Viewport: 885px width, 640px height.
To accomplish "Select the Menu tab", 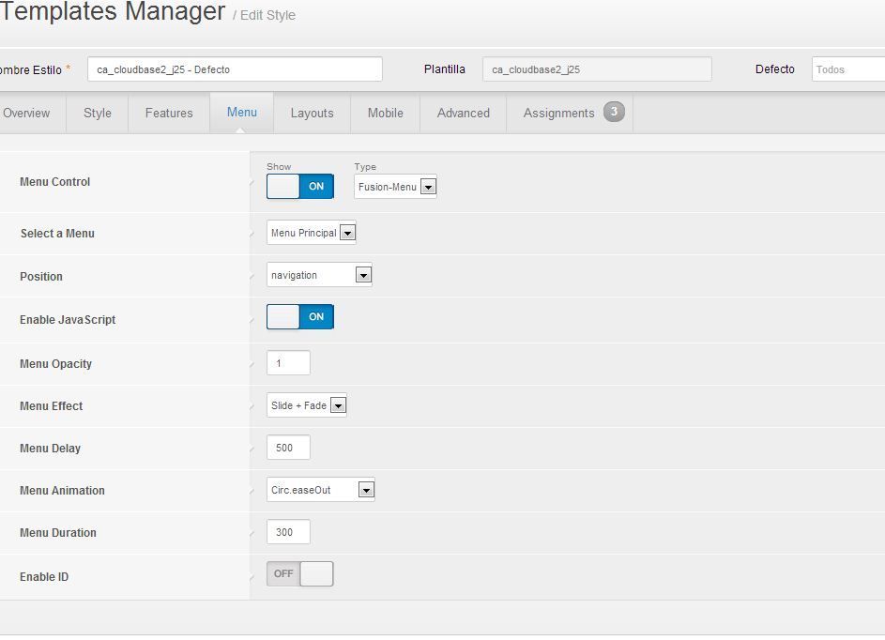I will point(241,113).
